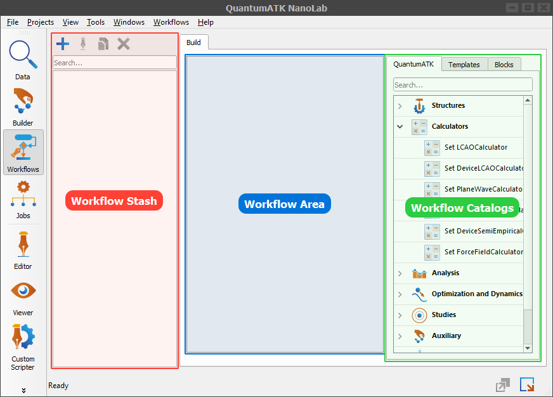Switch to the Build tab
The width and height of the screenshot is (553, 397).
[x=193, y=42]
